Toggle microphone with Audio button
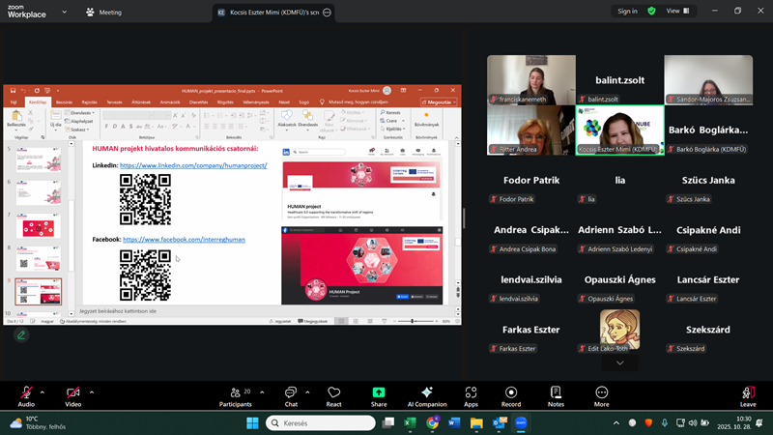Viewport: 773px width, 435px height. (26, 394)
